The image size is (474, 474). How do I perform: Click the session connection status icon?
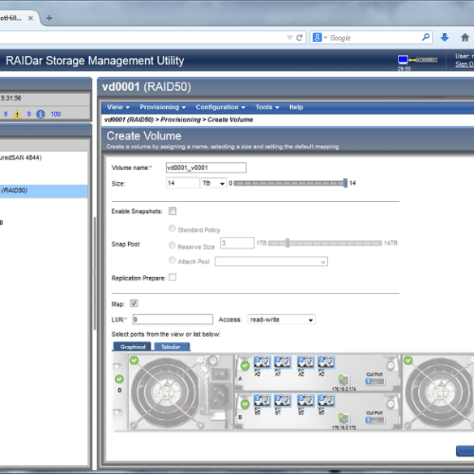click(417, 59)
